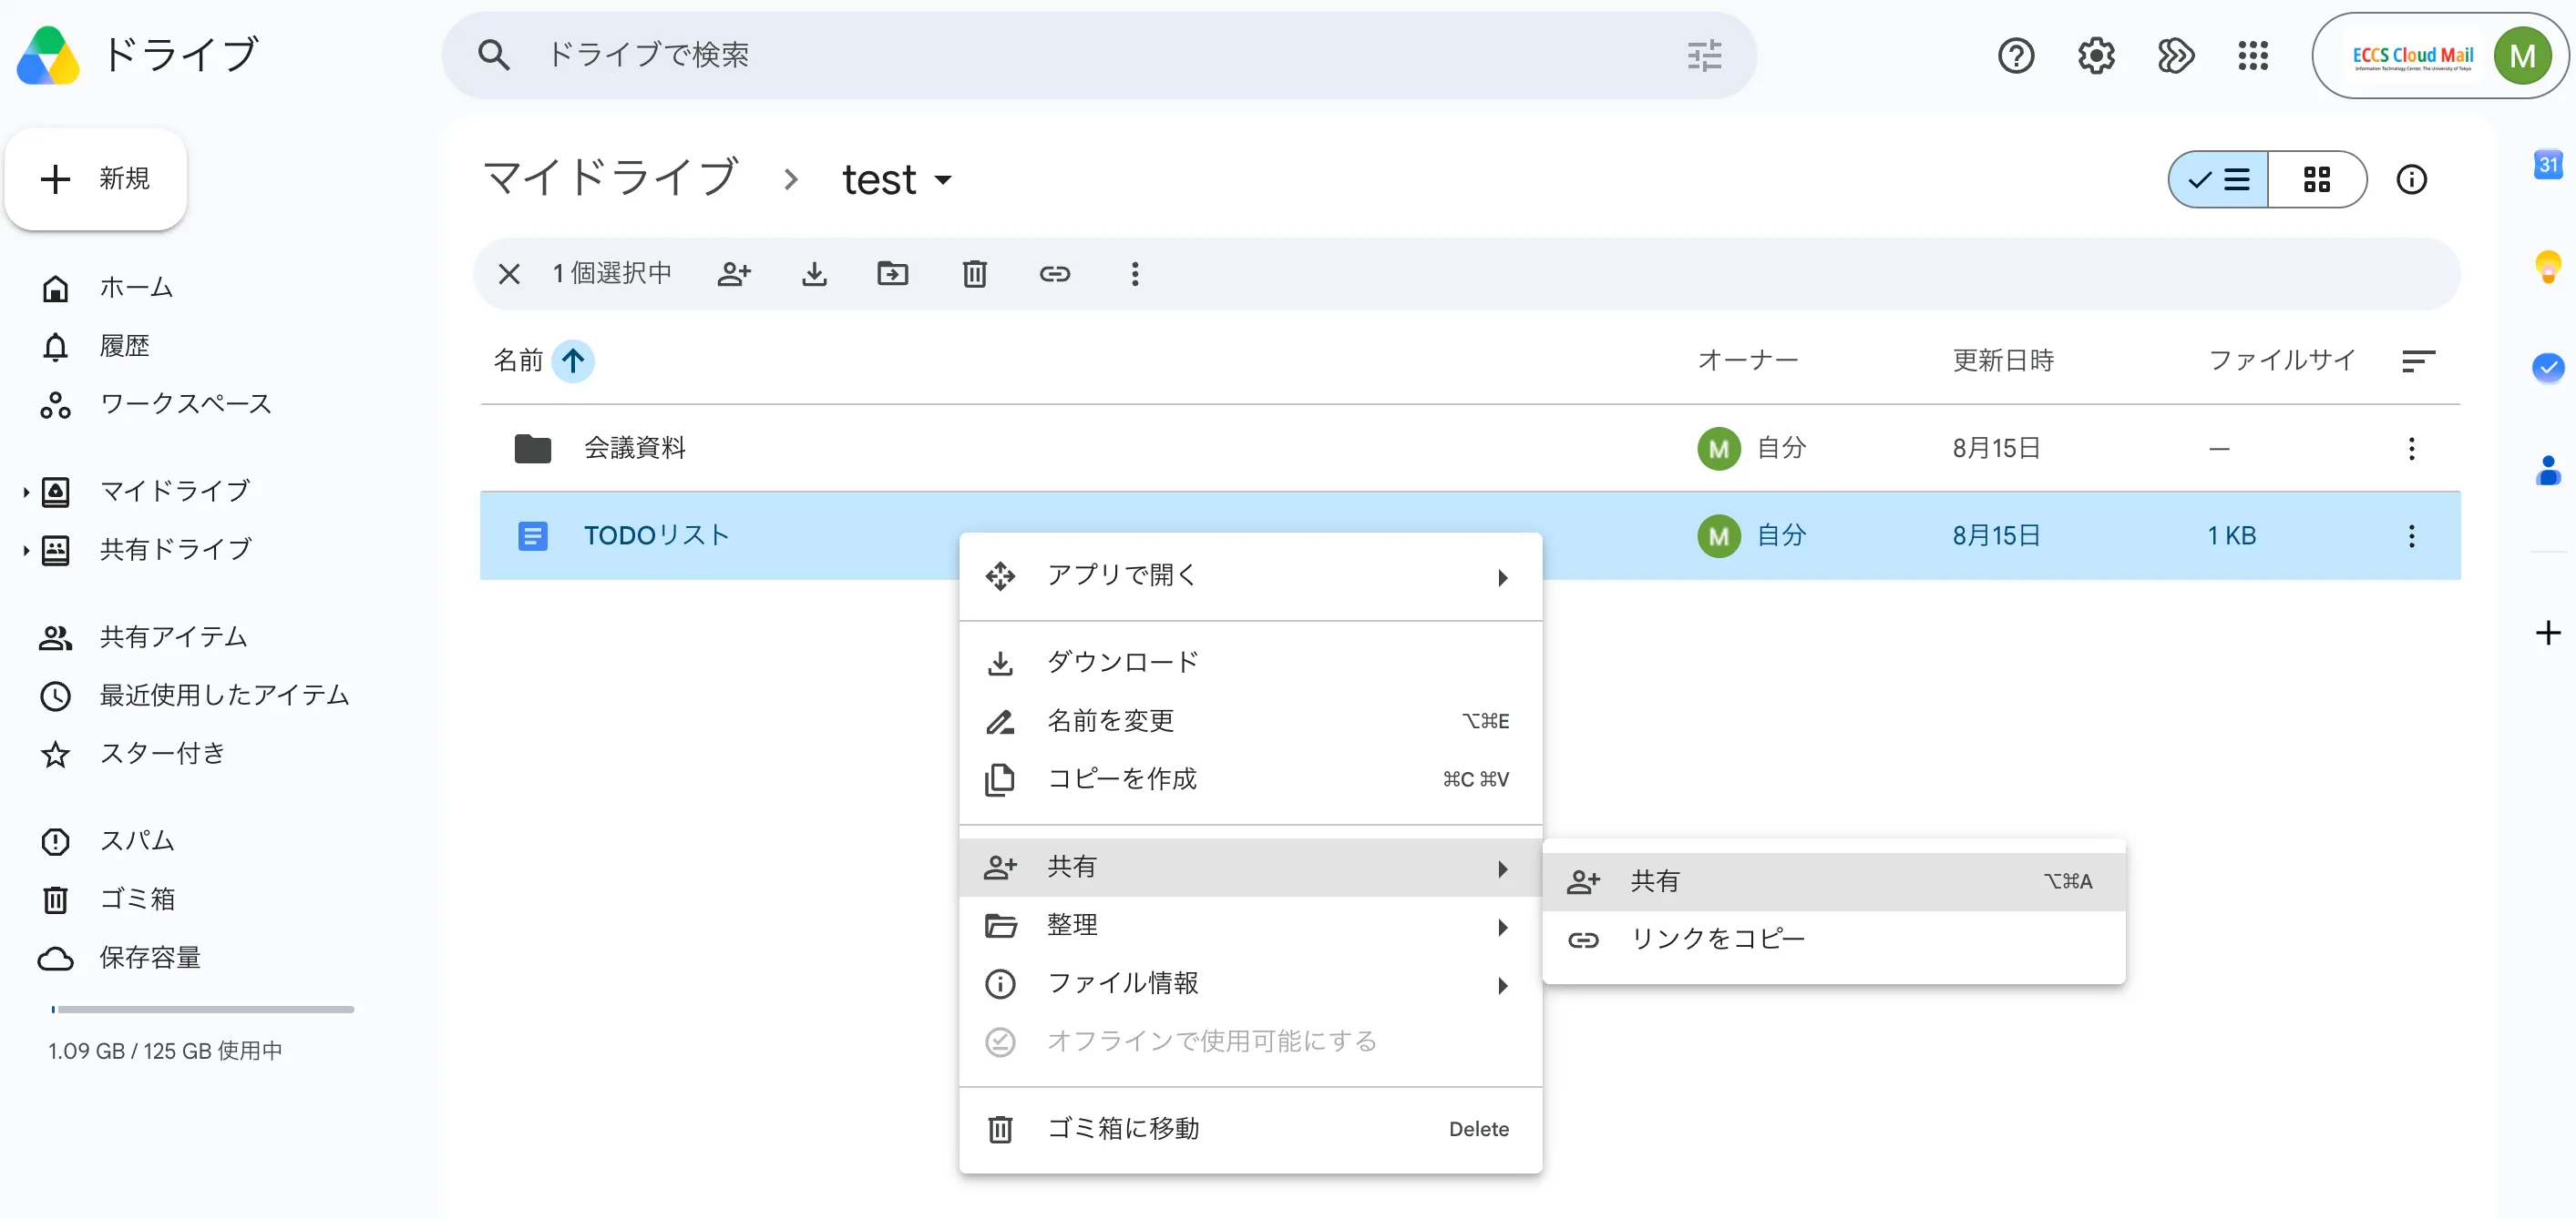Open the sort options icon in header row
2576x1219 pixels.
pos(2418,361)
